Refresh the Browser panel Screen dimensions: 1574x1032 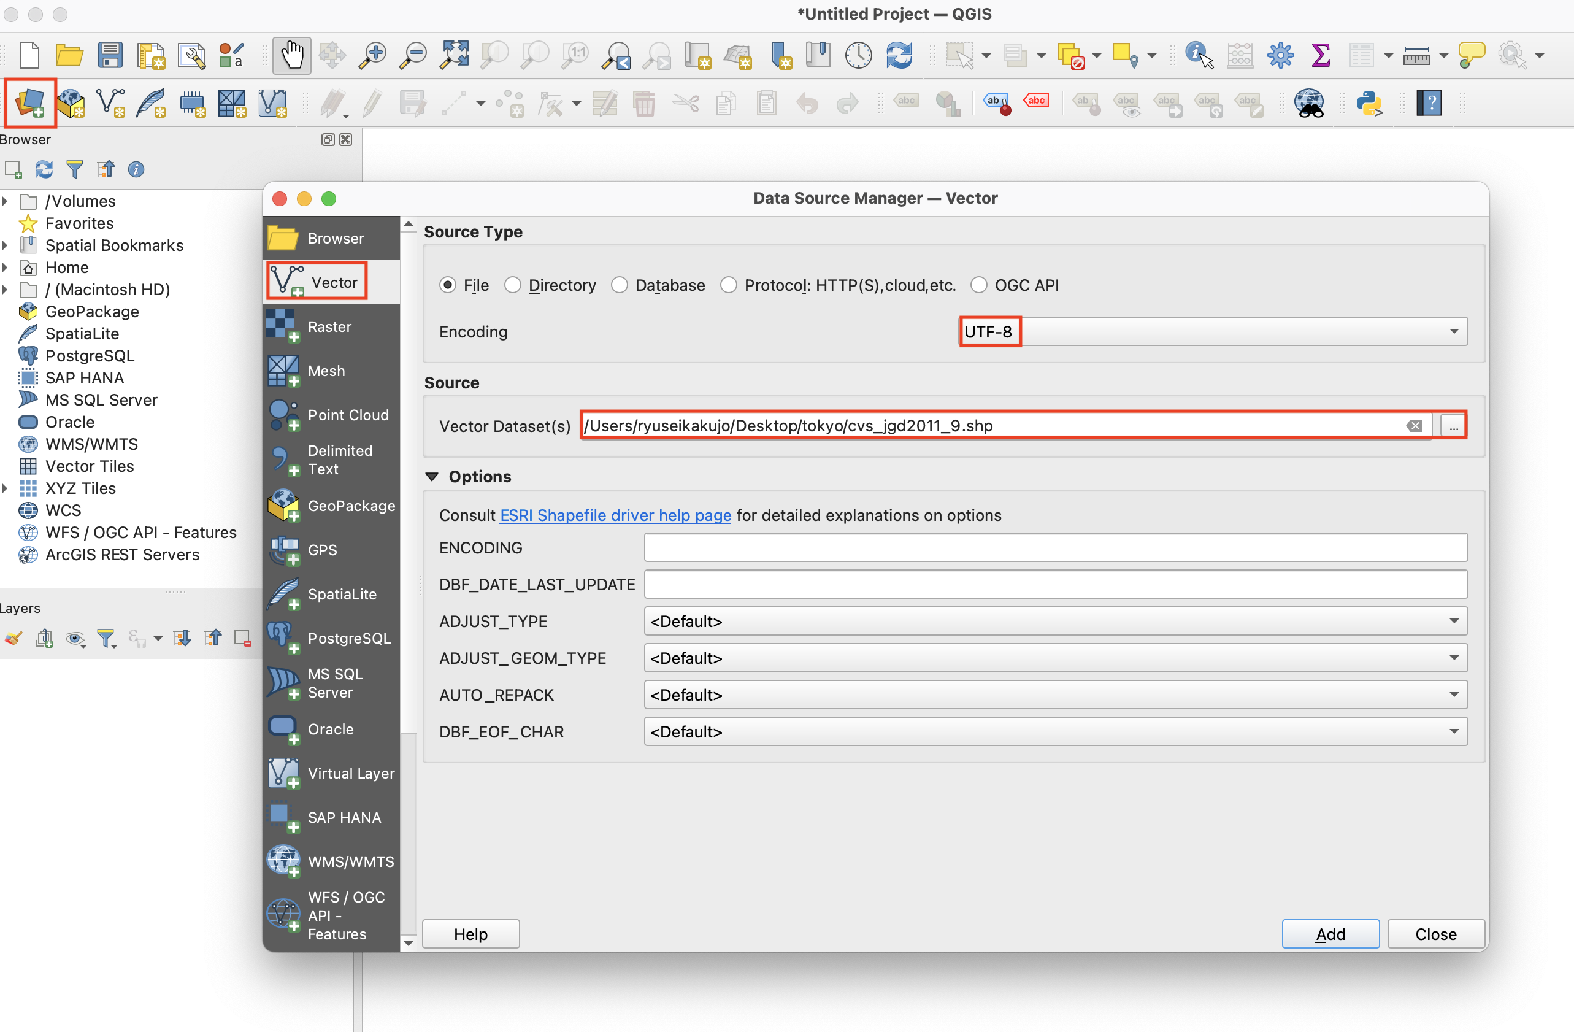44,169
